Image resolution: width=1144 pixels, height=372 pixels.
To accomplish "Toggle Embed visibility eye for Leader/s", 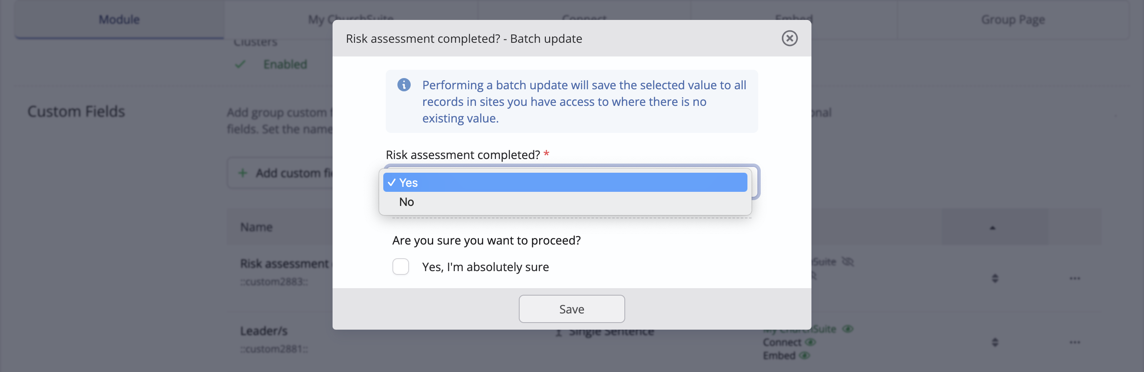I will pos(804,355).
